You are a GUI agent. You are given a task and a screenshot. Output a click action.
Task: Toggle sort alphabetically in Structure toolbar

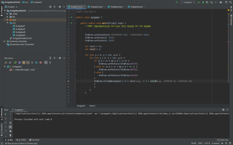coord(10,63)
